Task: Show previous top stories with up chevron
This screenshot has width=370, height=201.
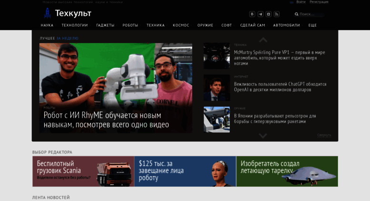Action: point(263,40)
